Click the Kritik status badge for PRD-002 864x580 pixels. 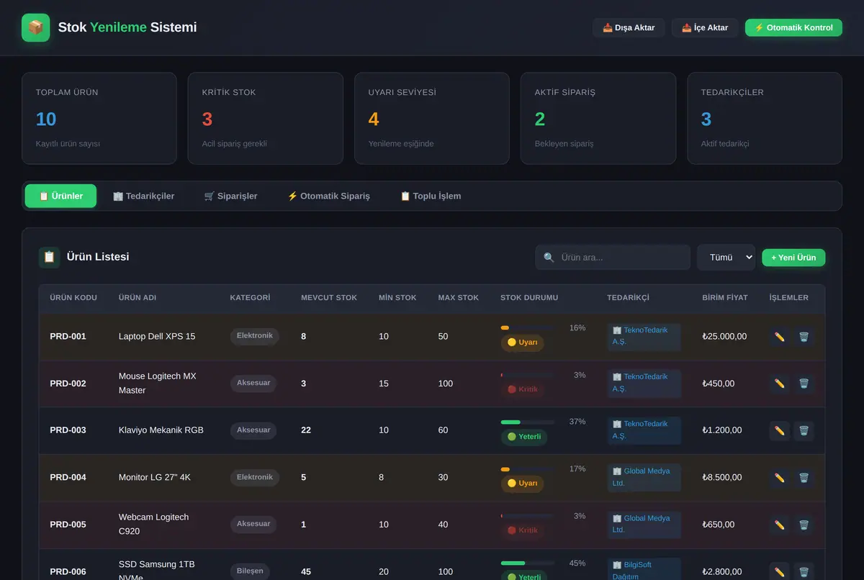[523, 389]
